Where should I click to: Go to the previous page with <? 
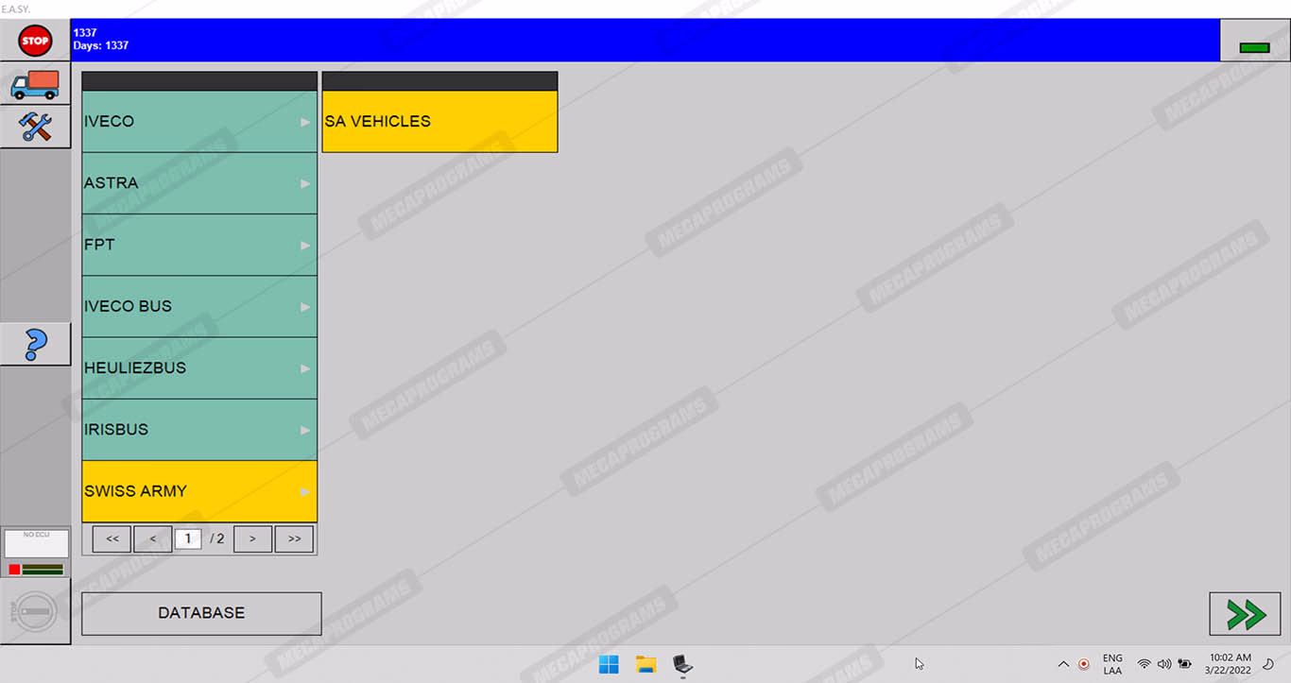click(152, 538)
